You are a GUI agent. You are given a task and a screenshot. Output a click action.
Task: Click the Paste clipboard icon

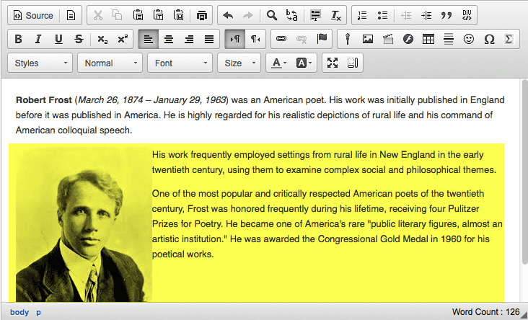click(138, 15)
